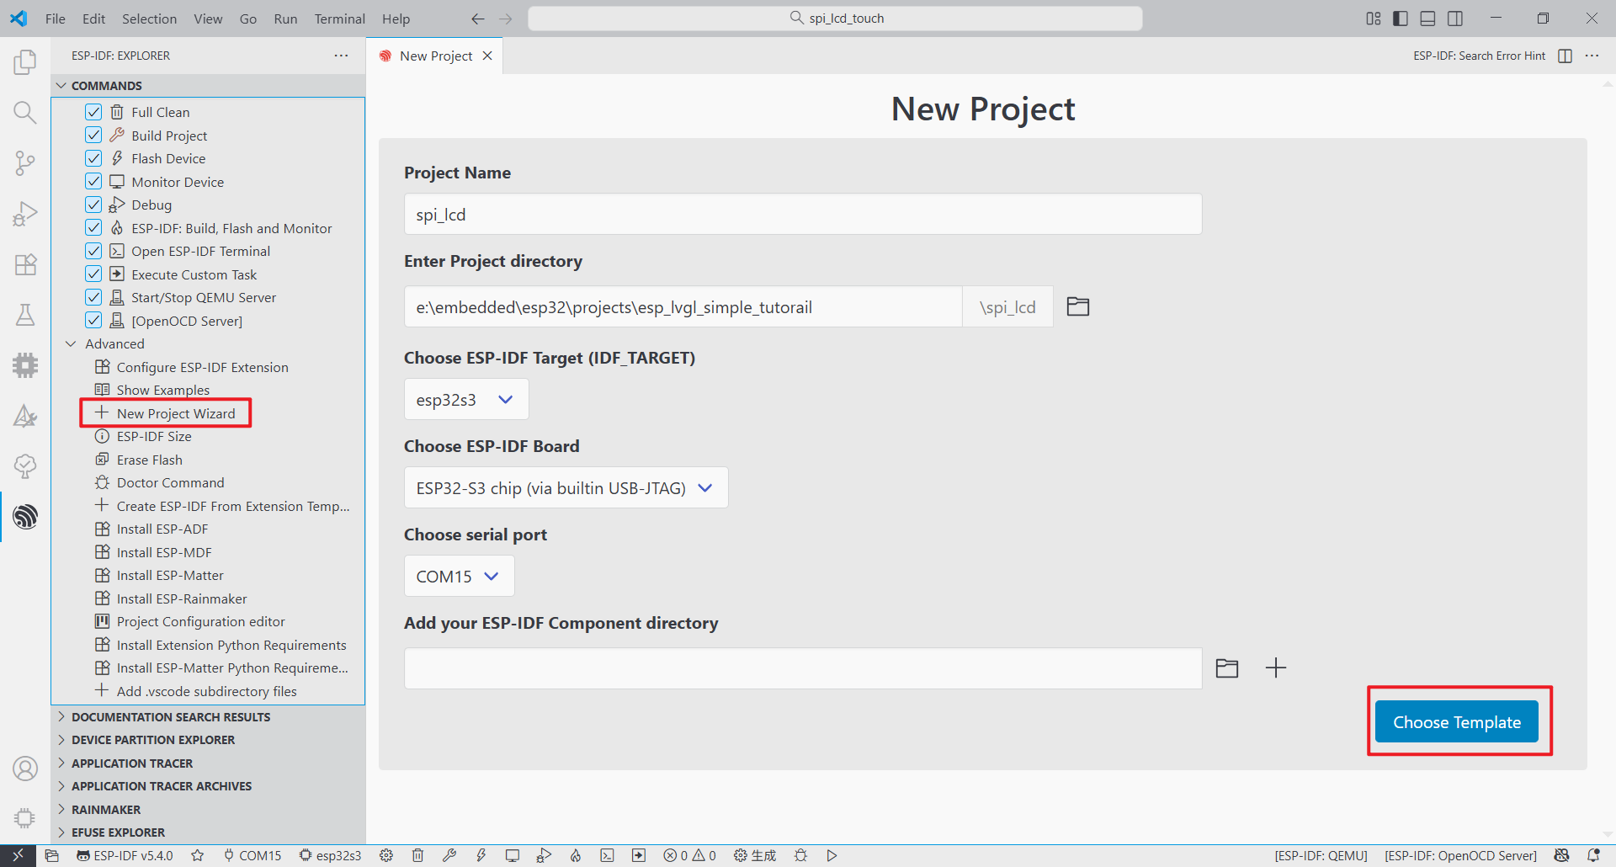Open ESP-IDF terminal from status bar icon
This screenshot has width=1616, height=867.
[x=607, y=855]
